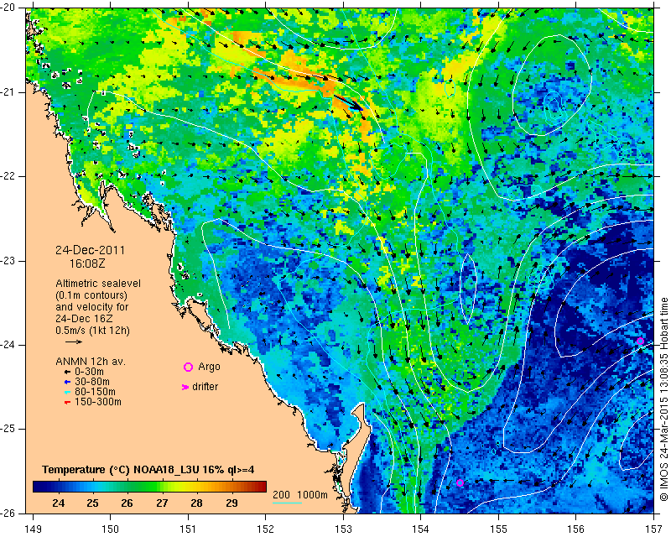The height and width of the screenshot is (537, 671).
Task: Click the '80-150m' depth label
Action: click(x=95, y=392)
